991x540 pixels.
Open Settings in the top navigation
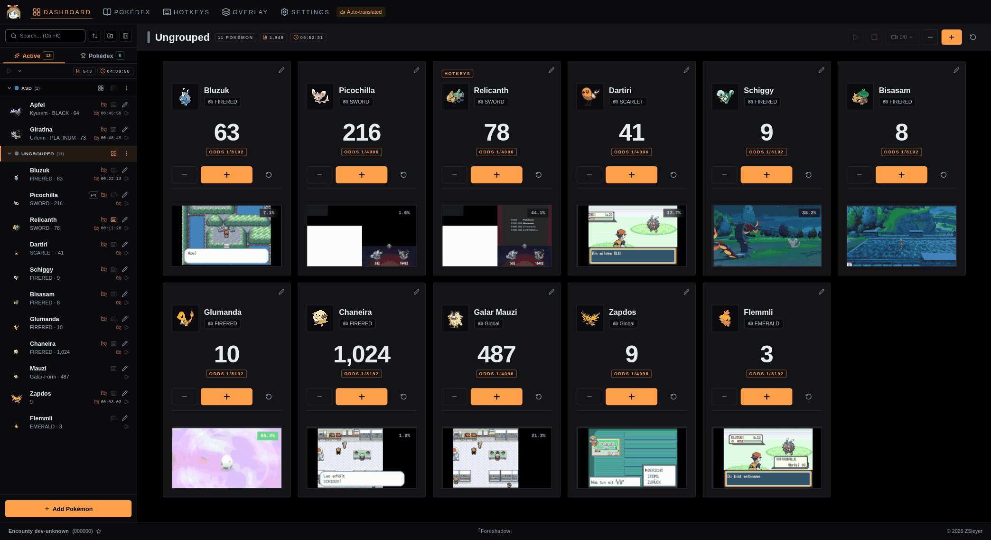tap(305, 12)
